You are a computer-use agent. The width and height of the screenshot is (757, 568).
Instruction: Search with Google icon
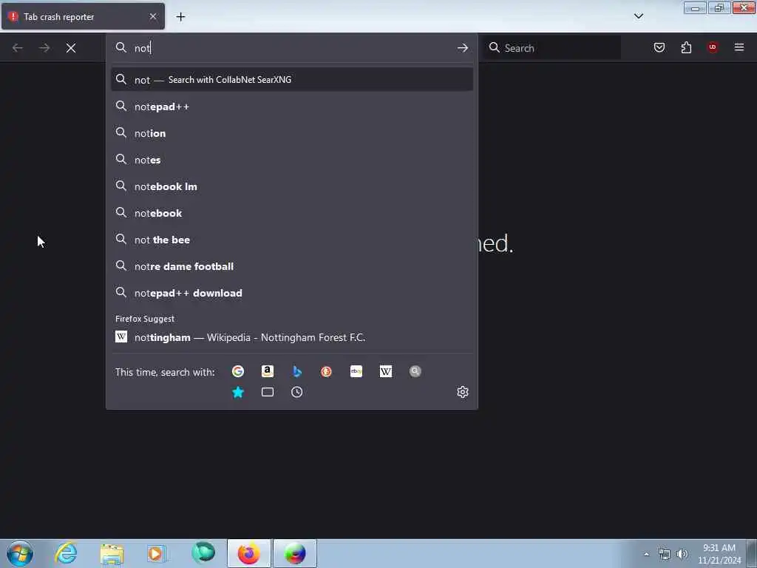[237, 371]
